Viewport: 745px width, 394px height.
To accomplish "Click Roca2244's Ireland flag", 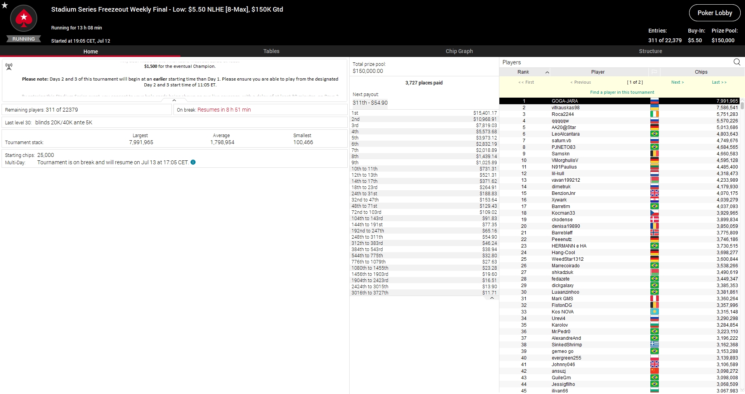I will click(x=655, y=114).
